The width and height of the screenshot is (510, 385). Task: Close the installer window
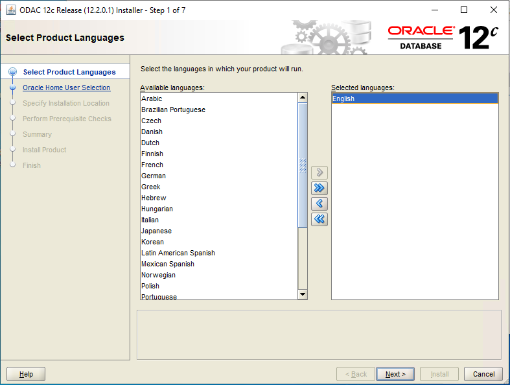click(x=493, y=10)
